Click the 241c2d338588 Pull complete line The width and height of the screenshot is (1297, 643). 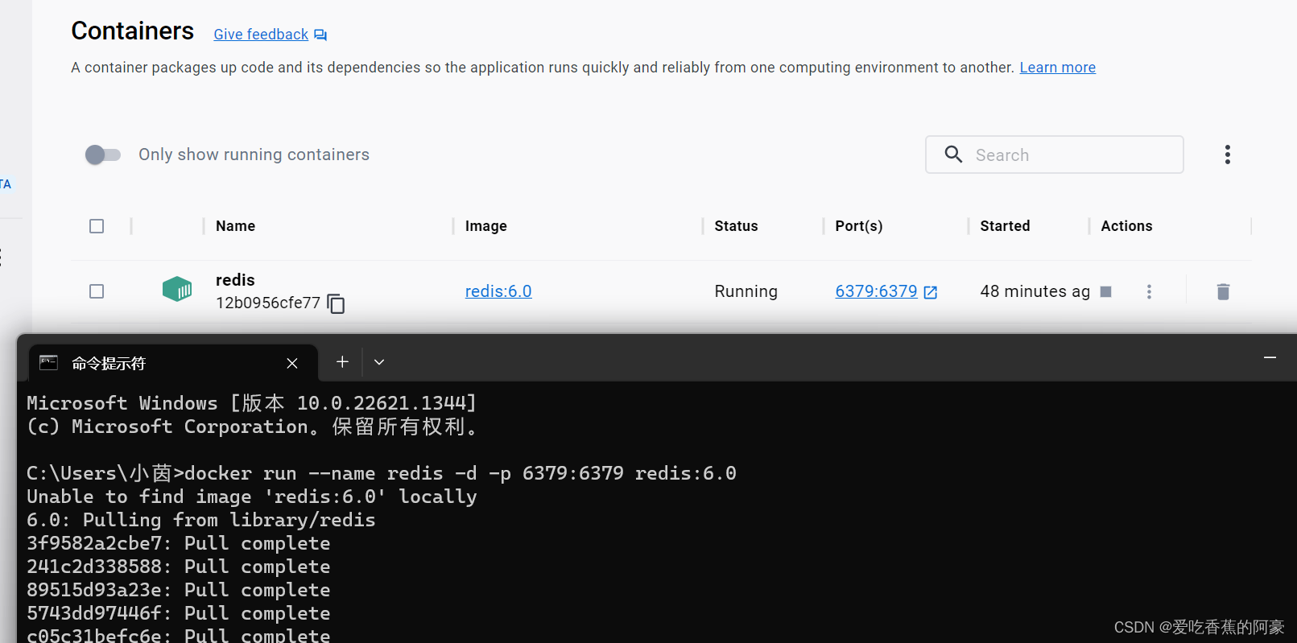coord(179,567)
